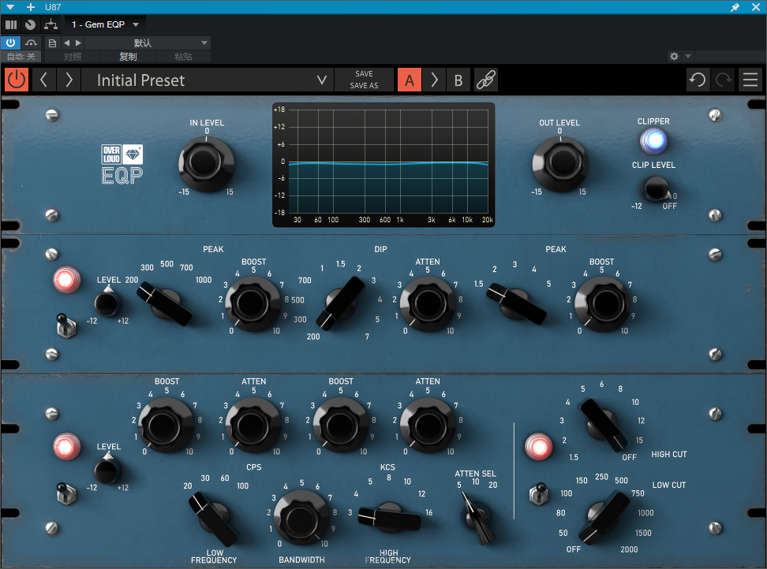Click the KCS HIGH FREQUENCY selector
Viewport: 767px width, 569px height.
click(389, 519)
